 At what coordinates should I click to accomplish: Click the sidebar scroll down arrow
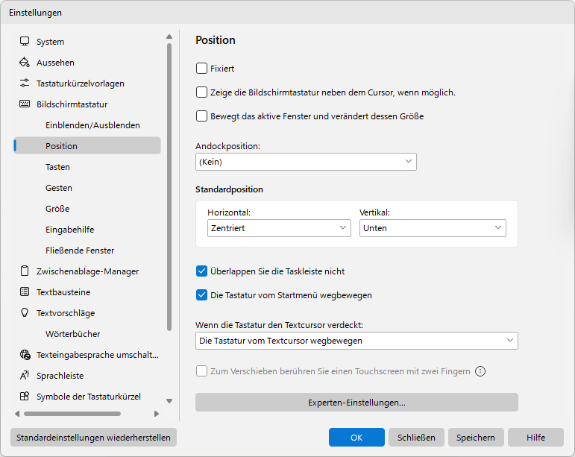[169, 401]
